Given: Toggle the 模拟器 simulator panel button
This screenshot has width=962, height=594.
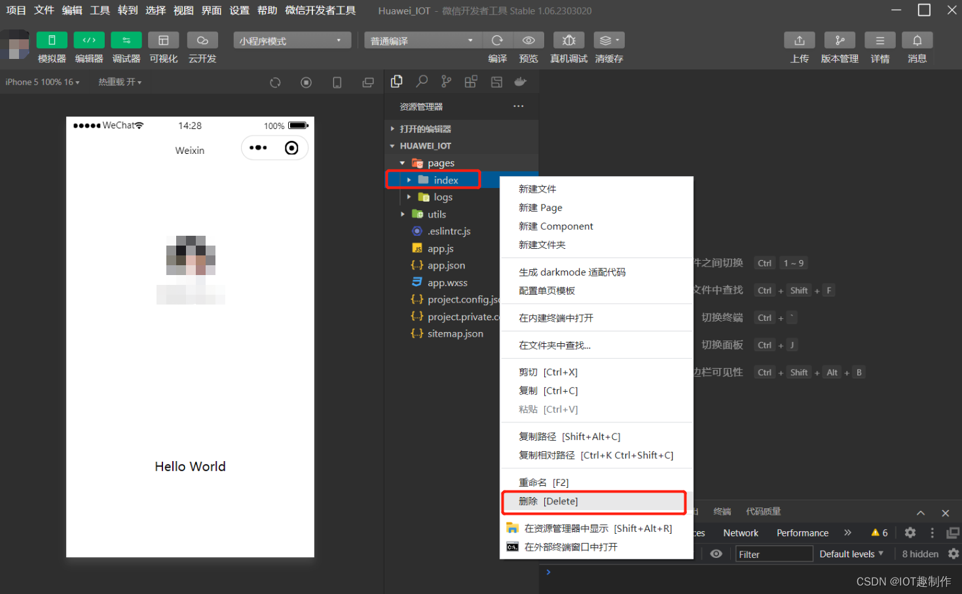Looking at the screenshot, I should pyautogui.click(x=52, y=41).
